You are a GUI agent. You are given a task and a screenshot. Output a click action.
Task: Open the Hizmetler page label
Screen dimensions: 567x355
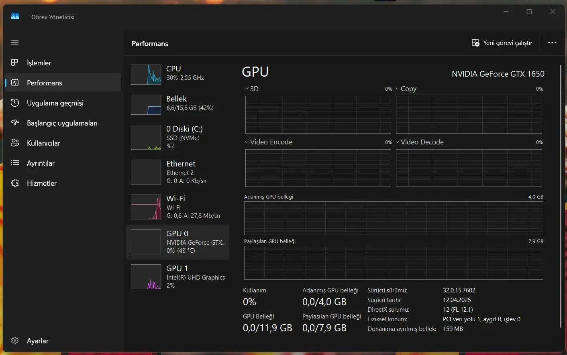pos(42,183)
